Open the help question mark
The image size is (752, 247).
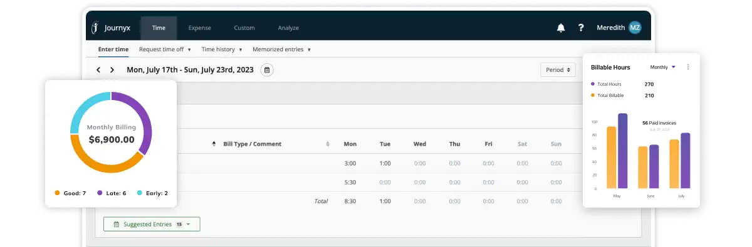pyautogui.click(x=581, y=28)
